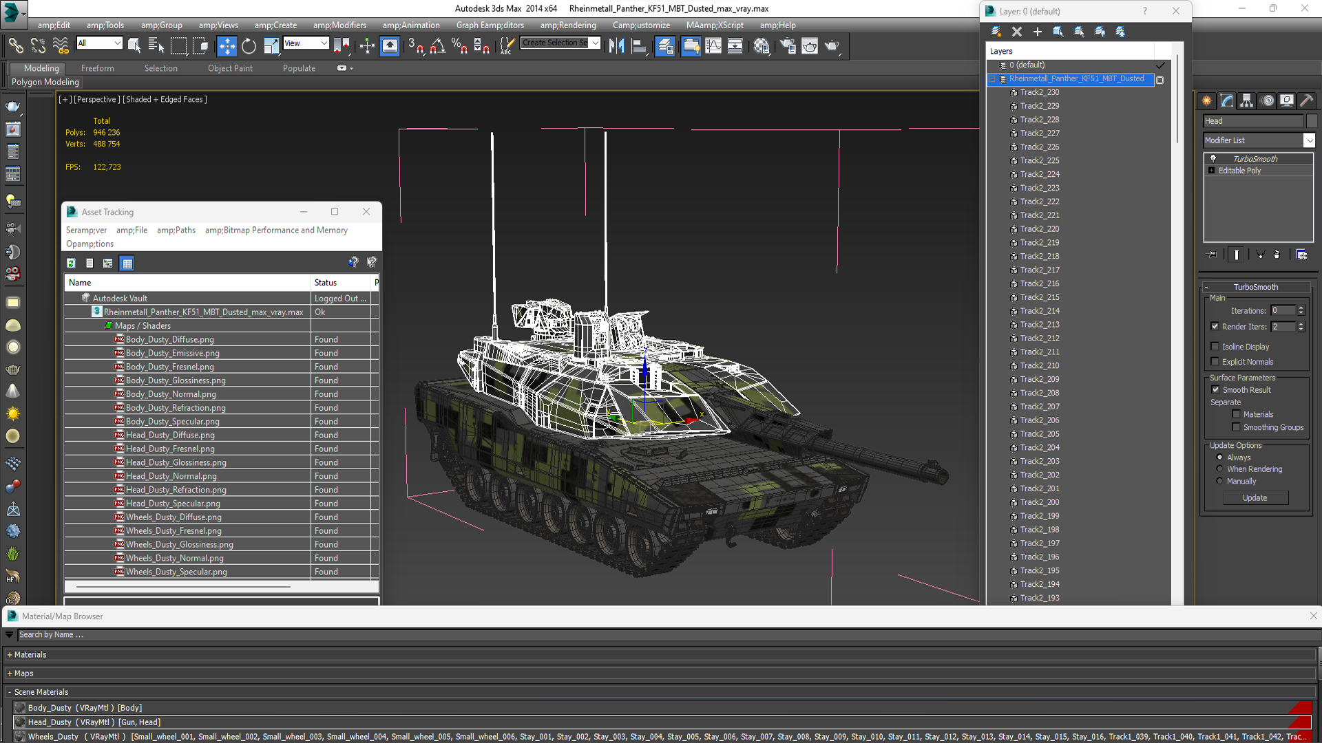Click the Status column header

tap(342, 283)
